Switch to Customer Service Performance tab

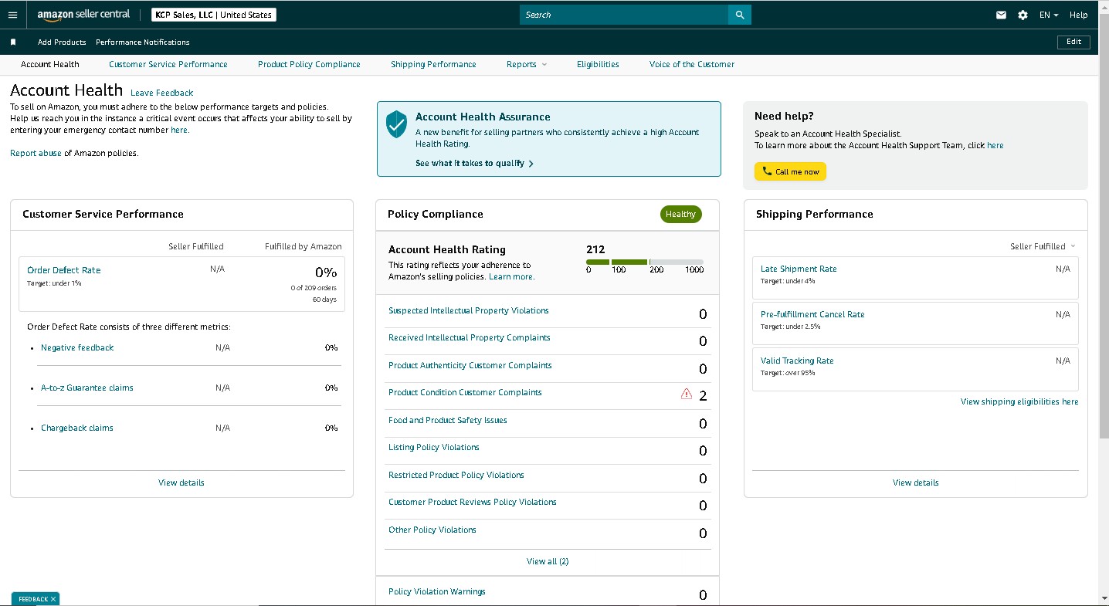[168, 64]
